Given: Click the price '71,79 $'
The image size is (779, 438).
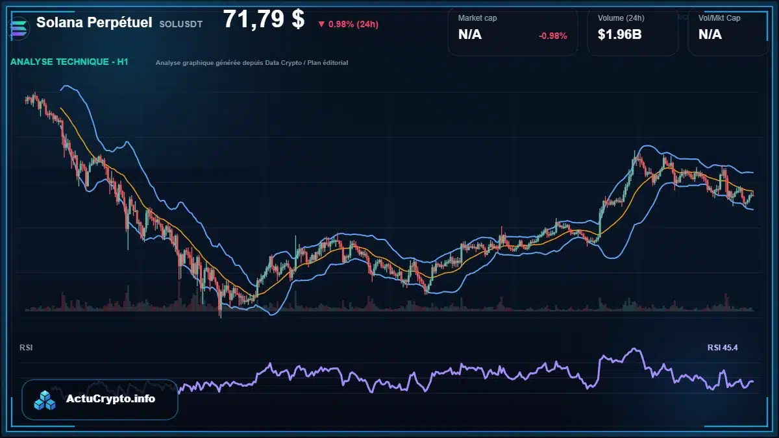Looking at the screenshot, I should coord(264,19).
